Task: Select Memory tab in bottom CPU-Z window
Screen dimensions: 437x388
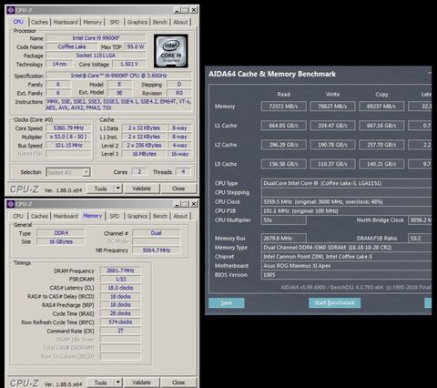Action: 93,216
